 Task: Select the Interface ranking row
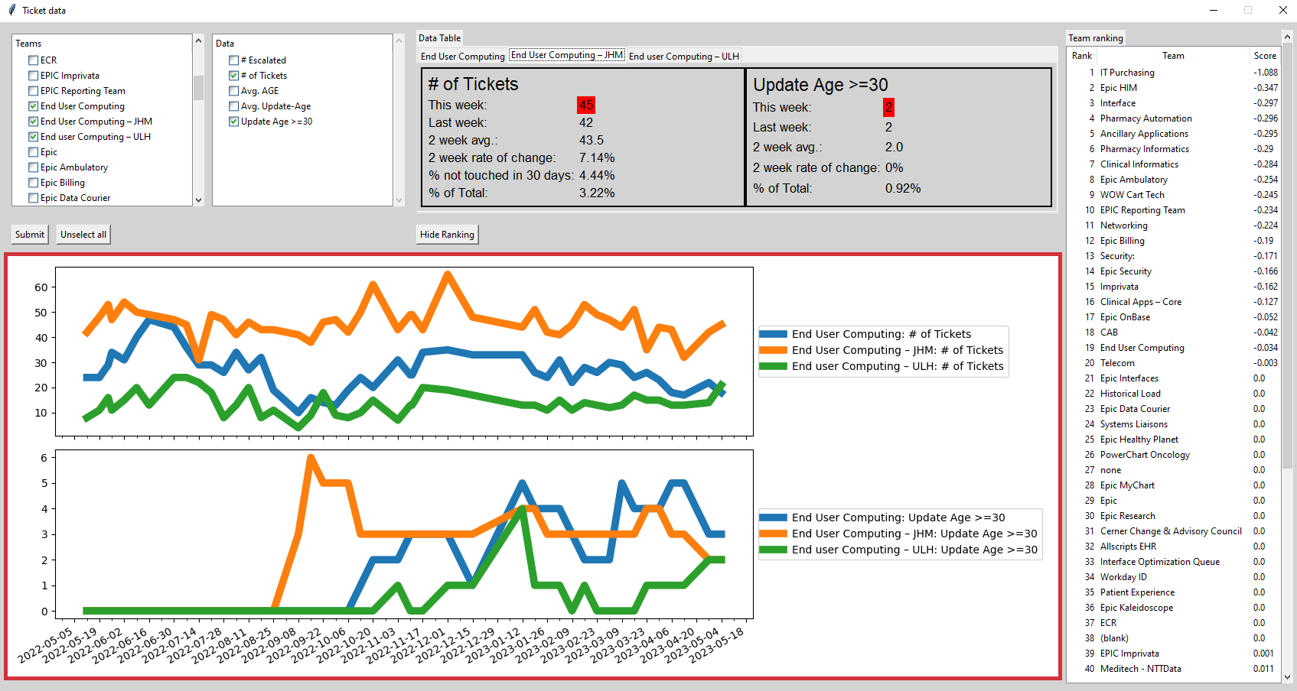point(1173,103)
